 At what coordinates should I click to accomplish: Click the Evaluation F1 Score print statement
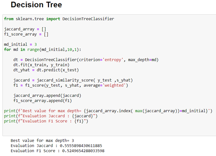46,121
